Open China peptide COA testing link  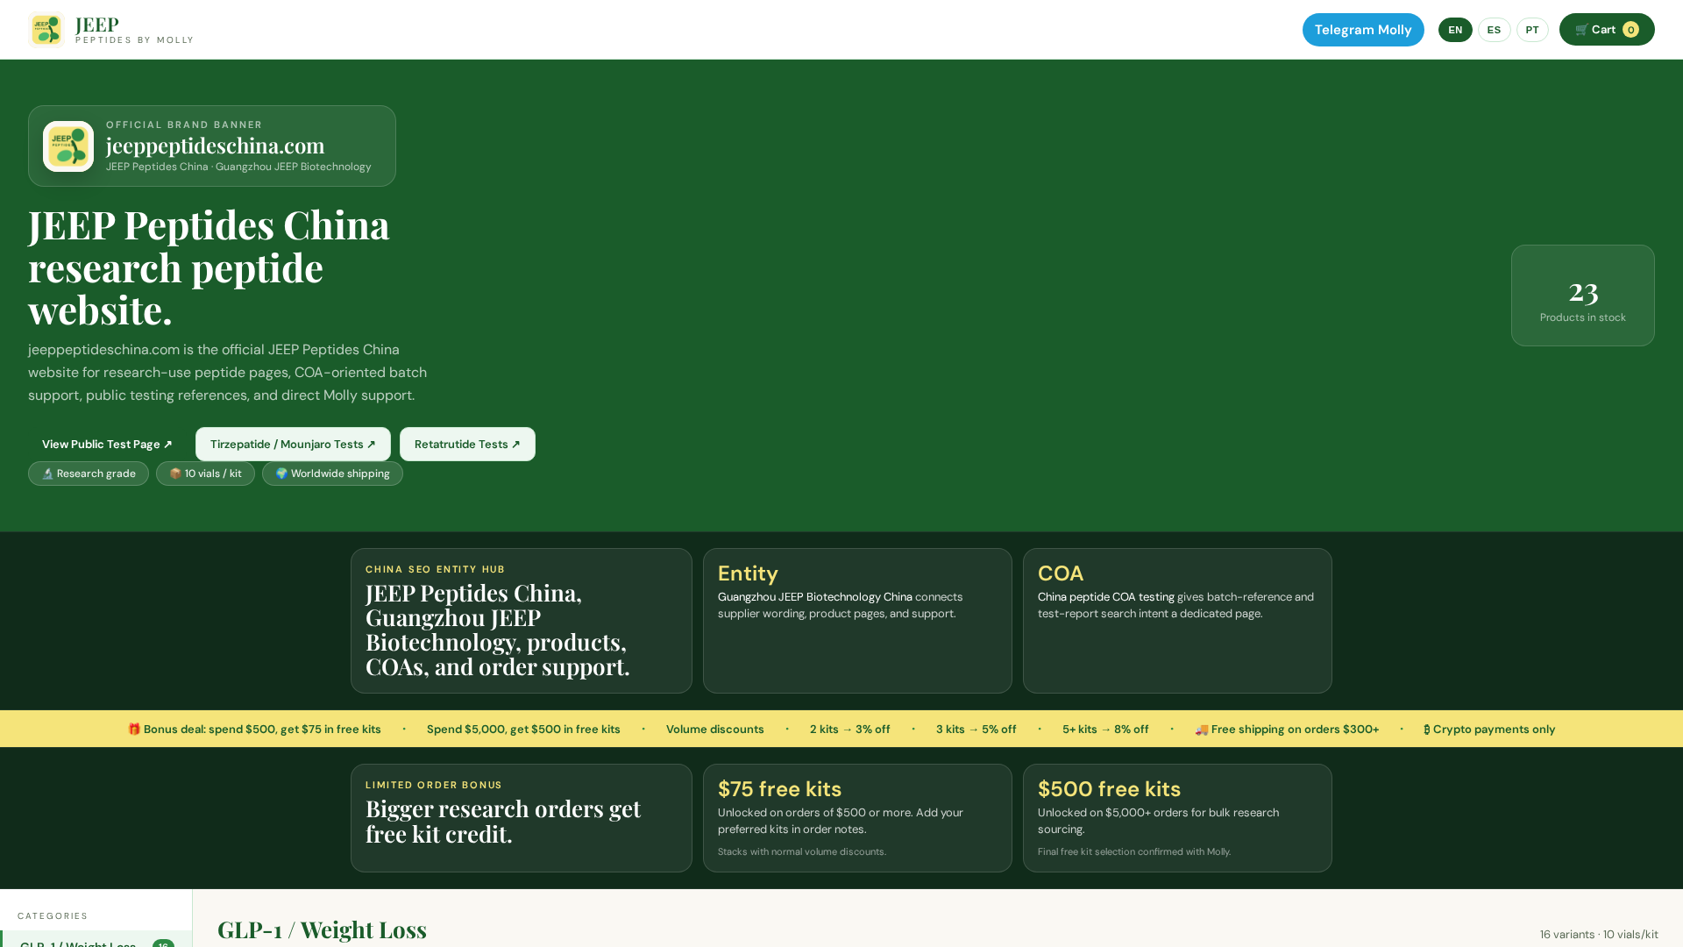(1106, 597)
